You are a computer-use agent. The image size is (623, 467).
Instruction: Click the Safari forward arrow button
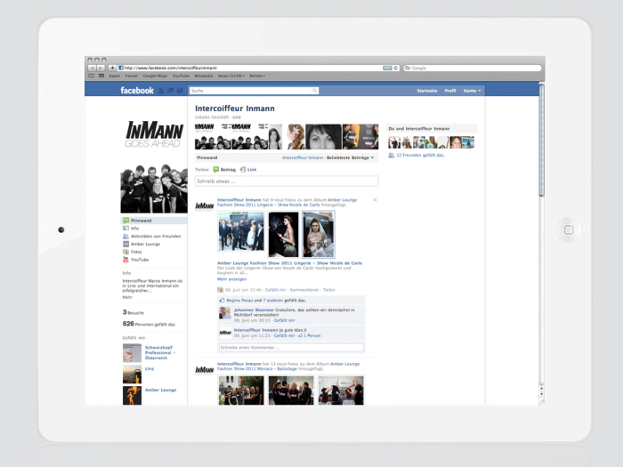click(101, 68)
